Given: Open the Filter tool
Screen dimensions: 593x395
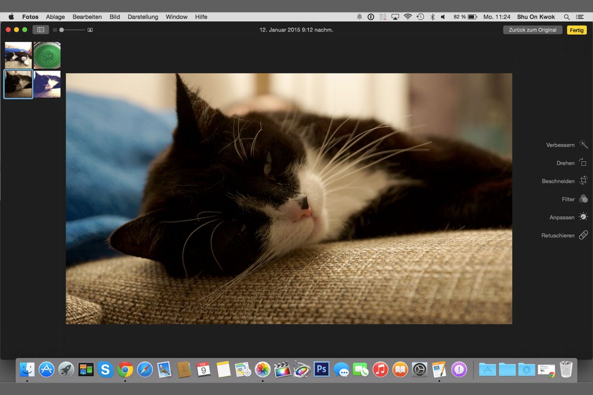Looking at the screenshot, I should [575, 199].
